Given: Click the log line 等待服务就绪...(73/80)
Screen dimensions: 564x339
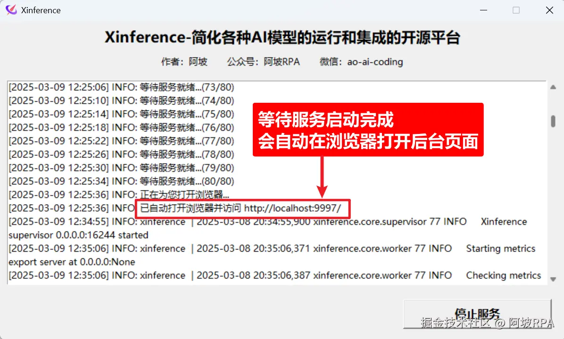Looking at the screenshot, I should pos(121,87).
